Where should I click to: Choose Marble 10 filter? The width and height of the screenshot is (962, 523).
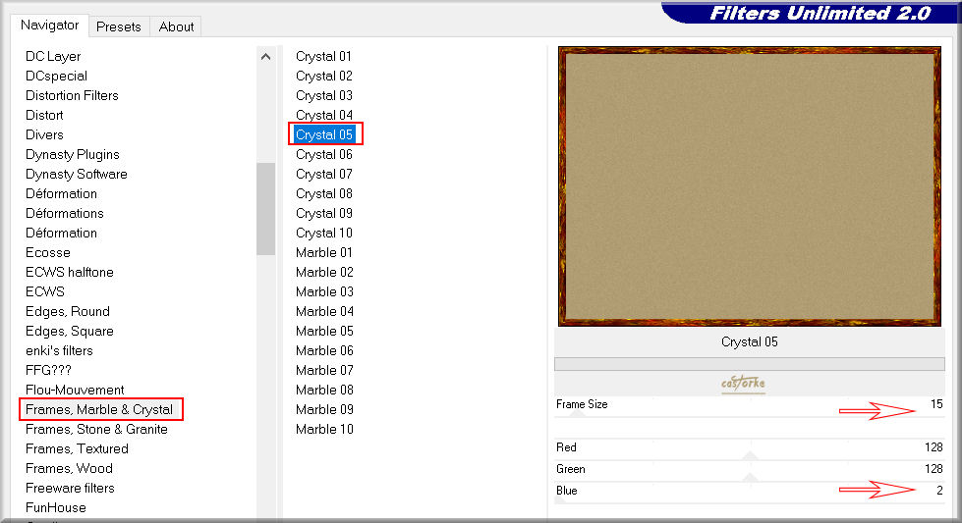(324, 429)
